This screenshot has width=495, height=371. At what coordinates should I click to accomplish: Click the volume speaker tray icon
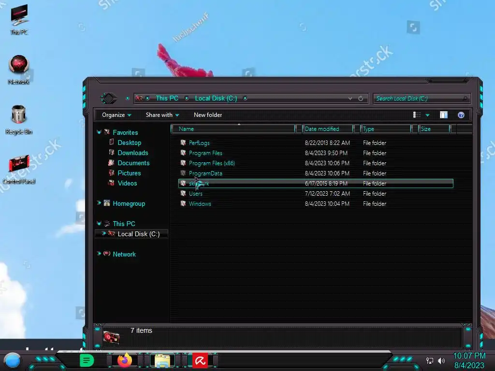coord(441,360)
